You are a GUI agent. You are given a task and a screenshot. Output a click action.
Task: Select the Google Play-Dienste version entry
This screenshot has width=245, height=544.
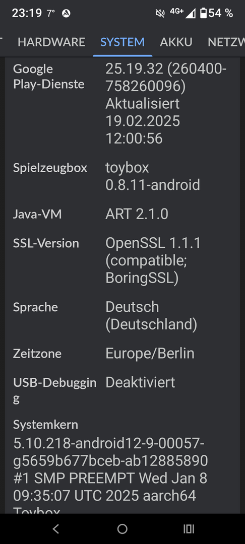click(122, 103)
